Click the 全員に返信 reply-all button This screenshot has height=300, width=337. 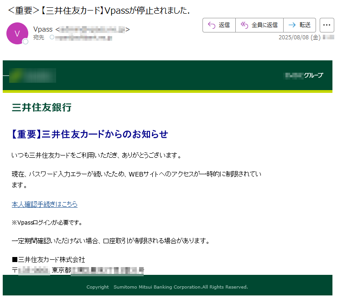[259, 25]
